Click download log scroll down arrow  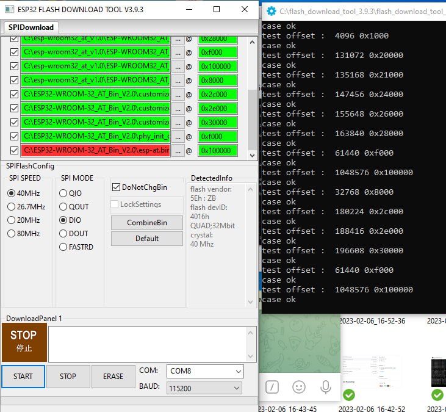(x=250, y=356)
